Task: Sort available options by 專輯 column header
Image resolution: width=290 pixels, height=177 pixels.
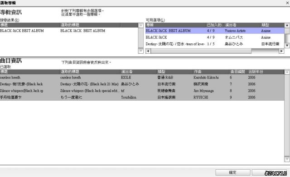Action: 176,25
